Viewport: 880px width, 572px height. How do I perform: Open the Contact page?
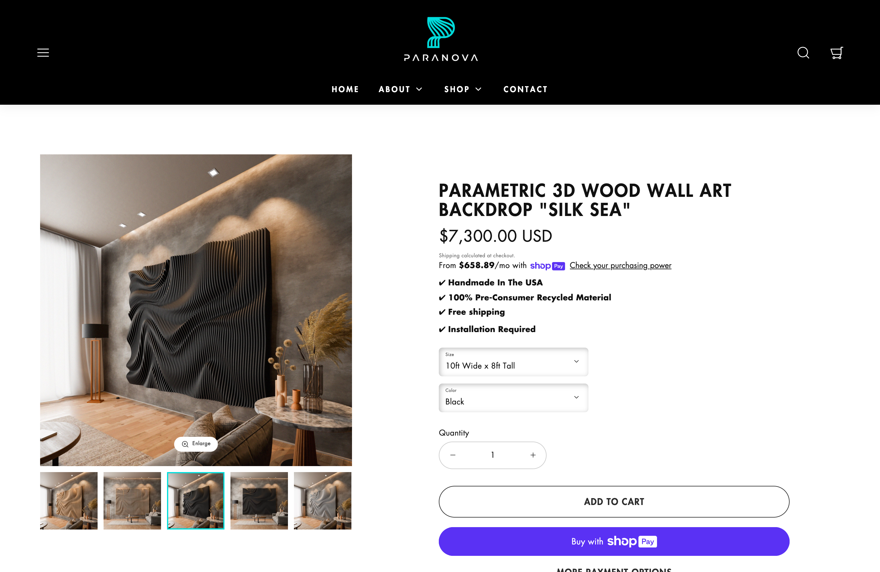525,89
